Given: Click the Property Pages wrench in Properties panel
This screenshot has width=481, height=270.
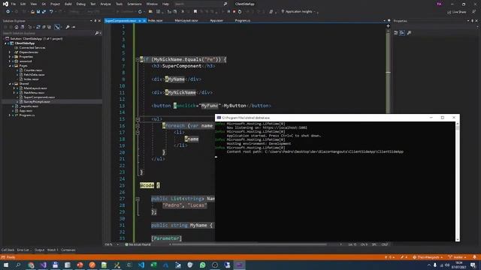Looking at the screenshot, I should click(409, 33).
